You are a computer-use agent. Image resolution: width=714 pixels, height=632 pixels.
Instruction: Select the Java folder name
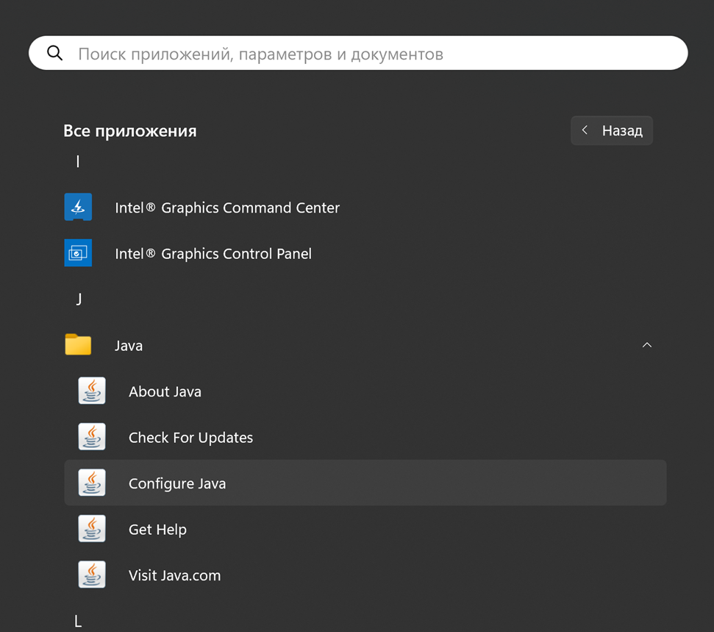click(x=129, y=346)
